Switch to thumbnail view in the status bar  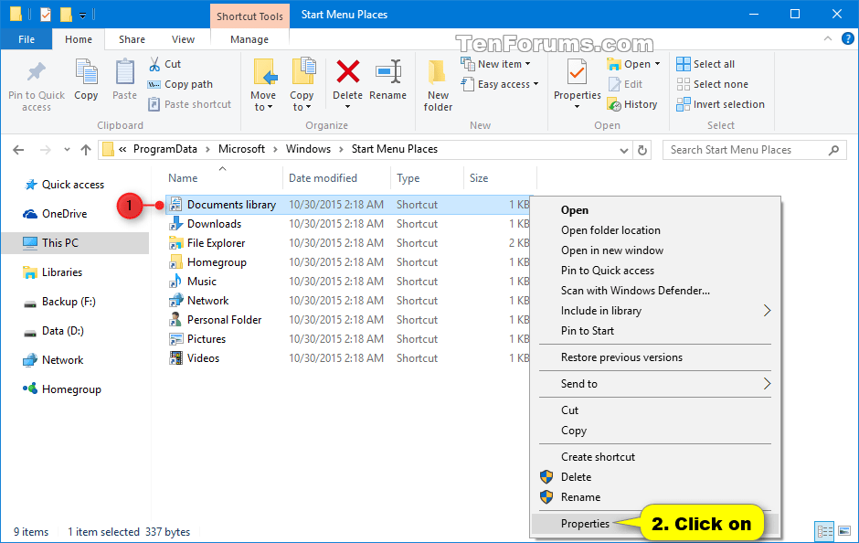click(x=845, y=531)
